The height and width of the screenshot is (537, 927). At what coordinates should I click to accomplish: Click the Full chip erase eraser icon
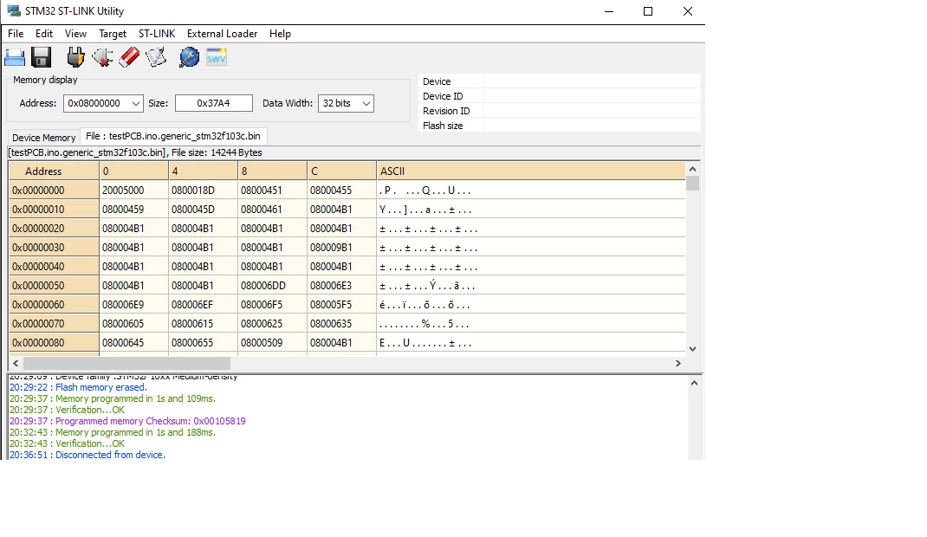[x=129, y=57]
